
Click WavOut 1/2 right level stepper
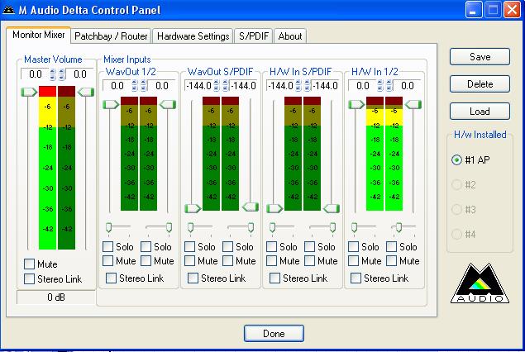point(144,86)
